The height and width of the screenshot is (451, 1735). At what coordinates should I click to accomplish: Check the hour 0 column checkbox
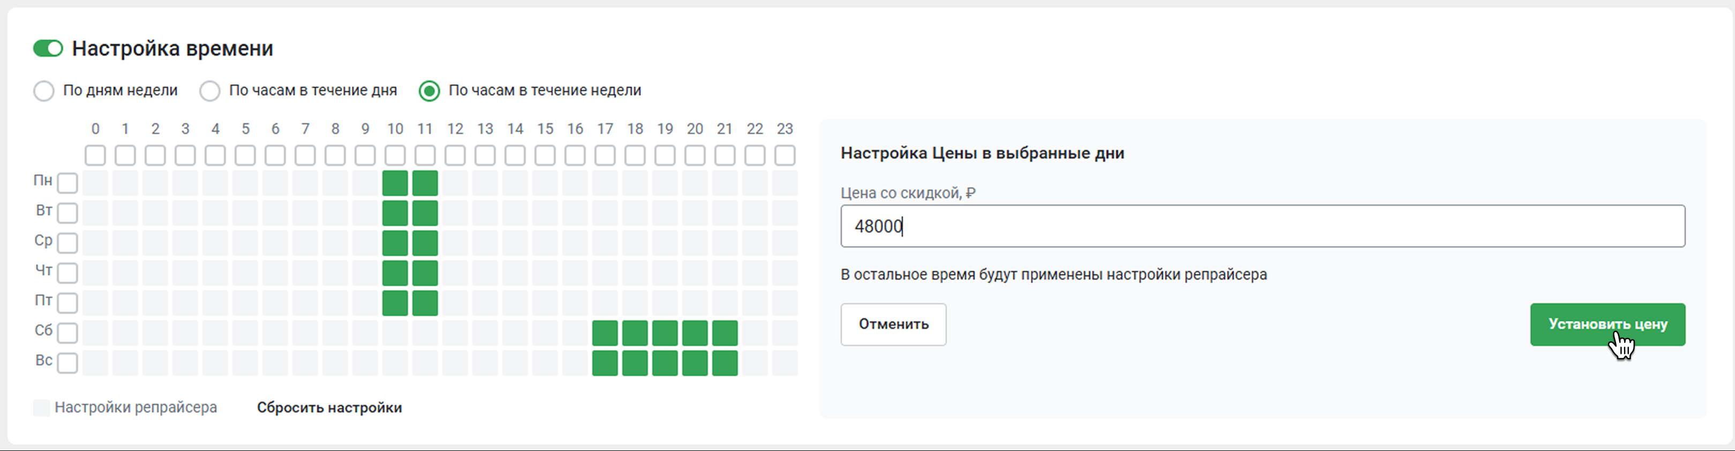96,156
